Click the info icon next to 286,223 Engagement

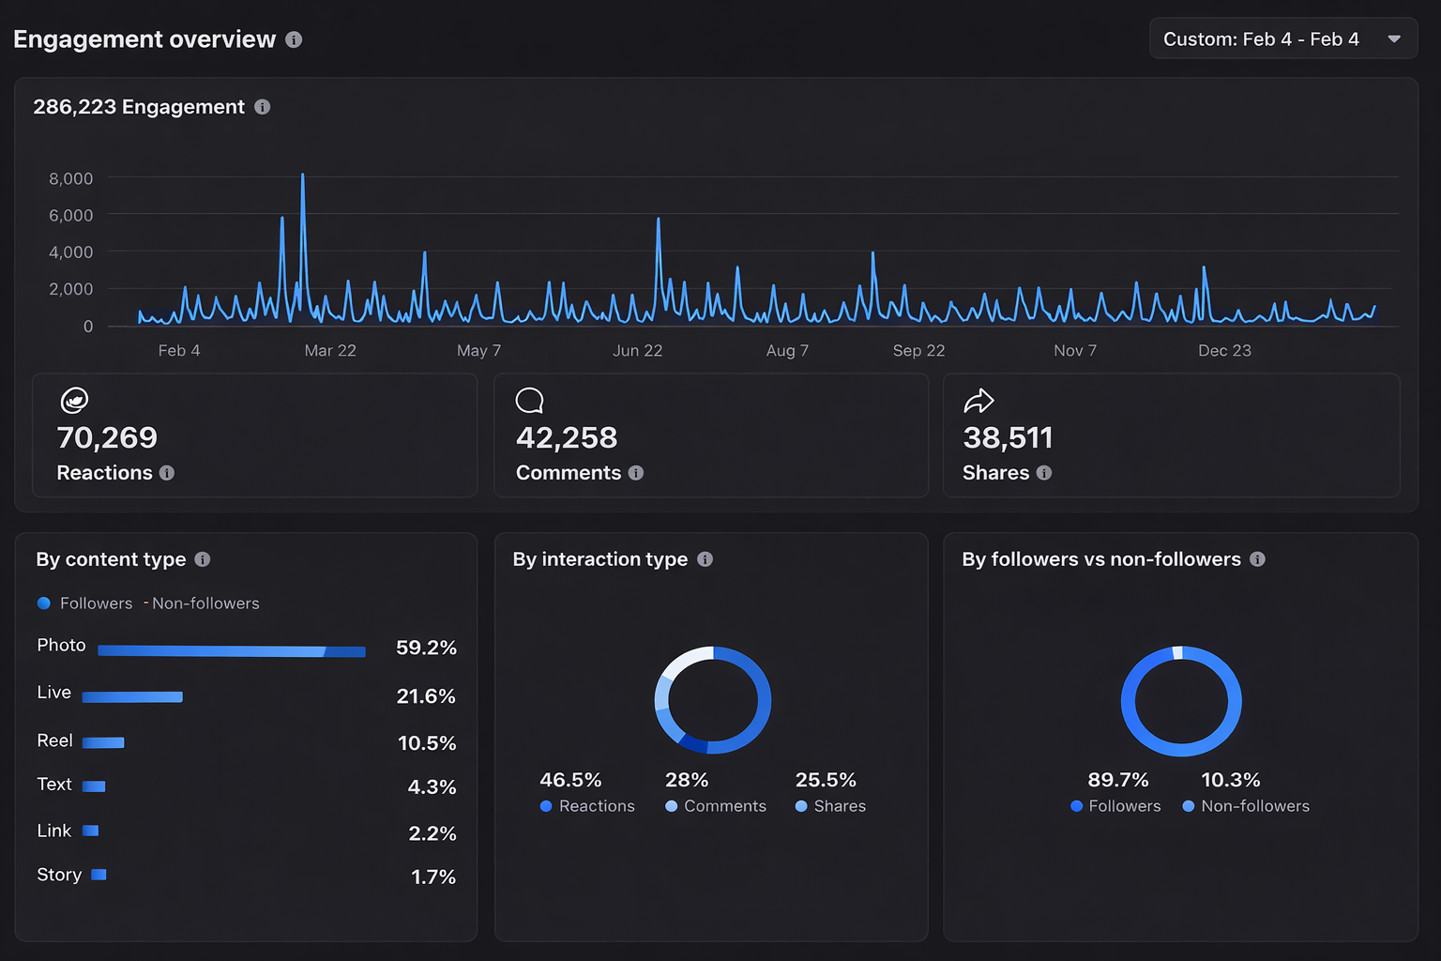(x=262, y=106)
